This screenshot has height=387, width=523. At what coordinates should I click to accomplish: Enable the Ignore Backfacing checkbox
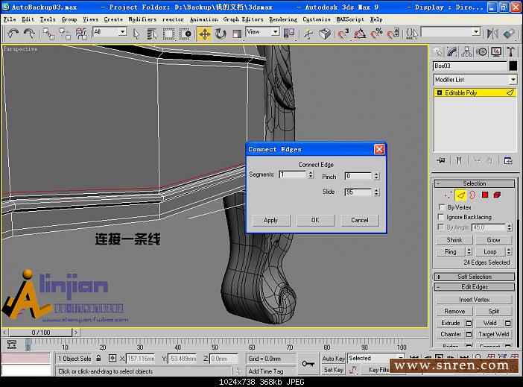pyautogui.click(x=441, y=217)
